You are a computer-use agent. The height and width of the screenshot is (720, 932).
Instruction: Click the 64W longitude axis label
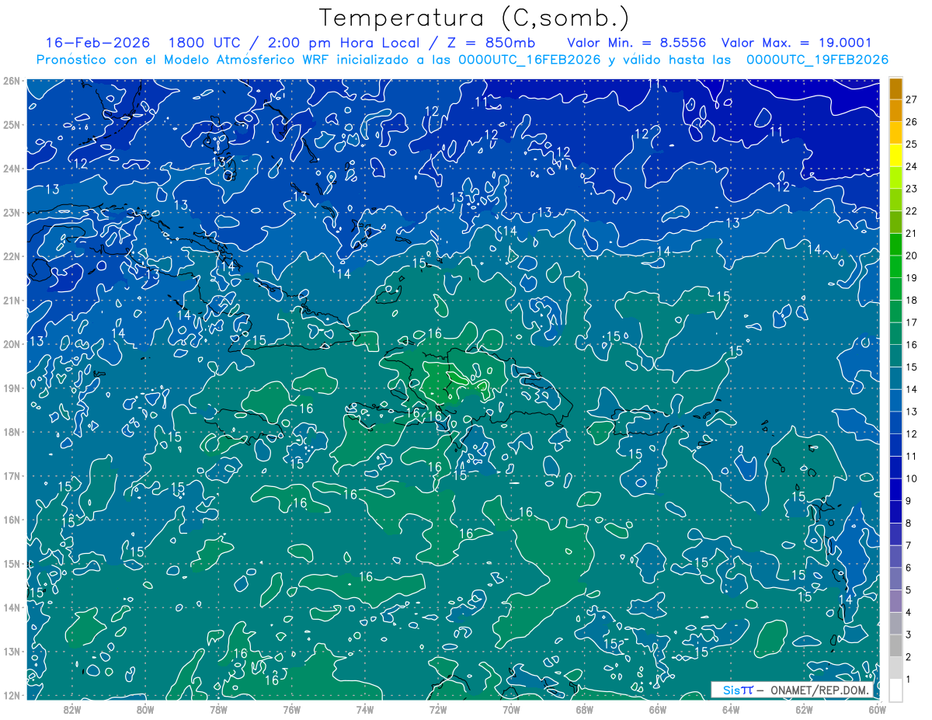[x=730, y=709]
